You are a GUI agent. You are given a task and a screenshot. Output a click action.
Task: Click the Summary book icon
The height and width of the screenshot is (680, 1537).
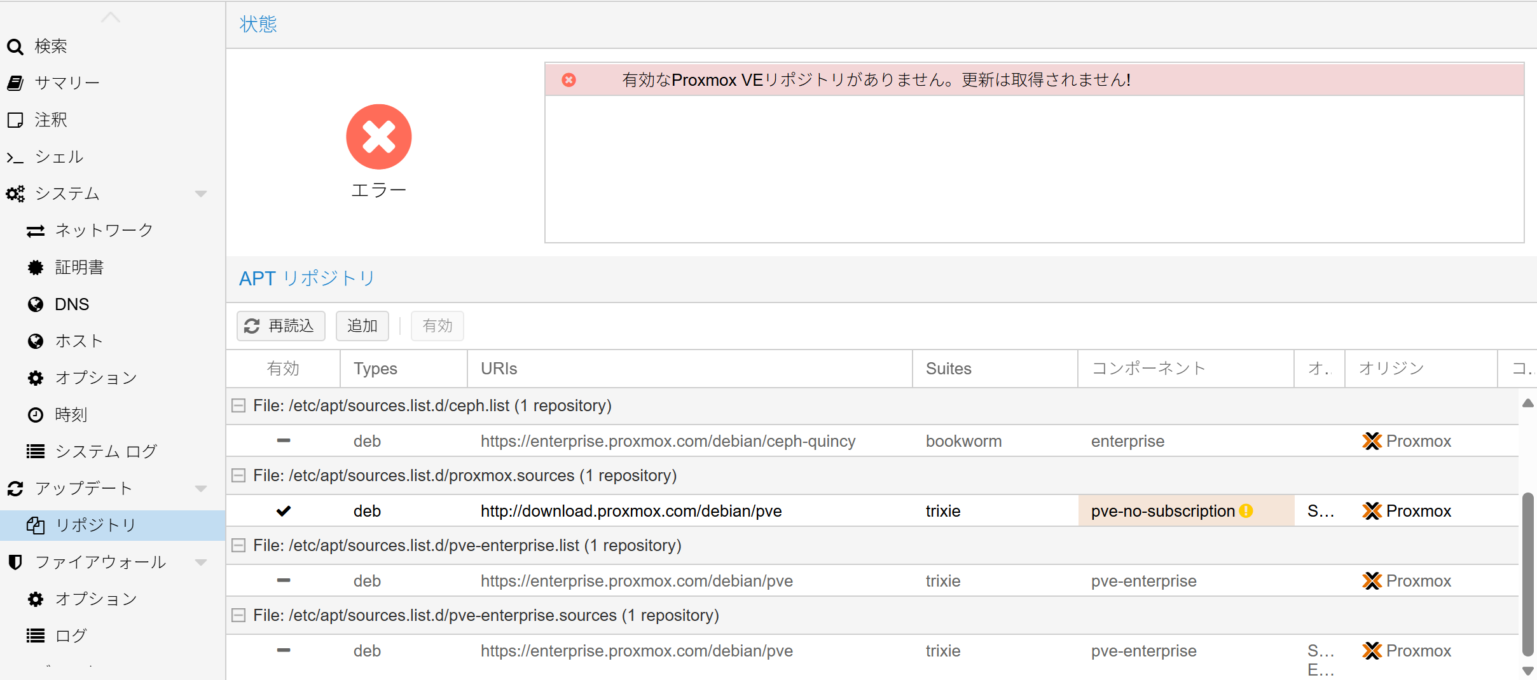(15, 83)
